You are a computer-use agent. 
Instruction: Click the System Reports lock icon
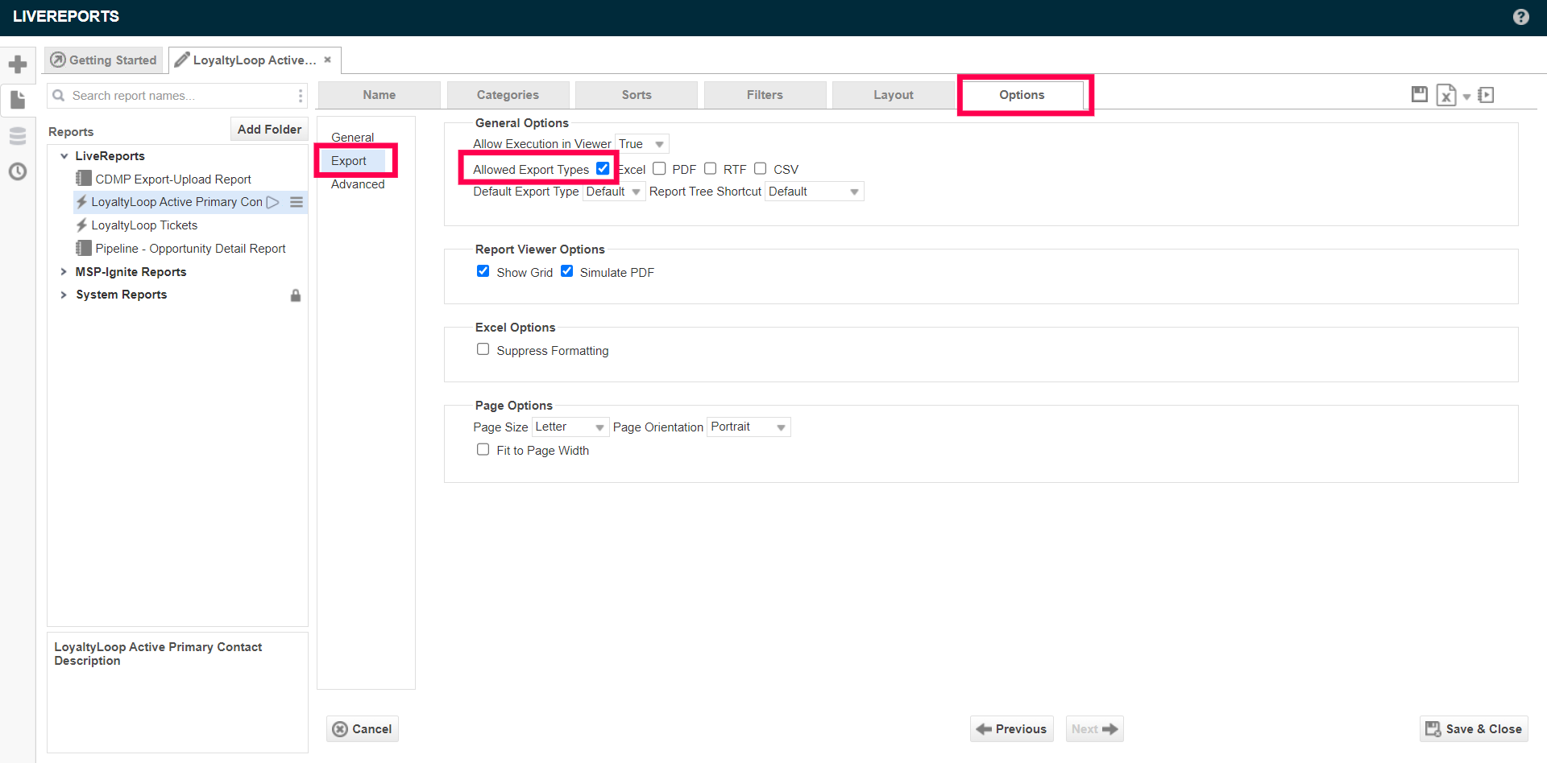296,295
